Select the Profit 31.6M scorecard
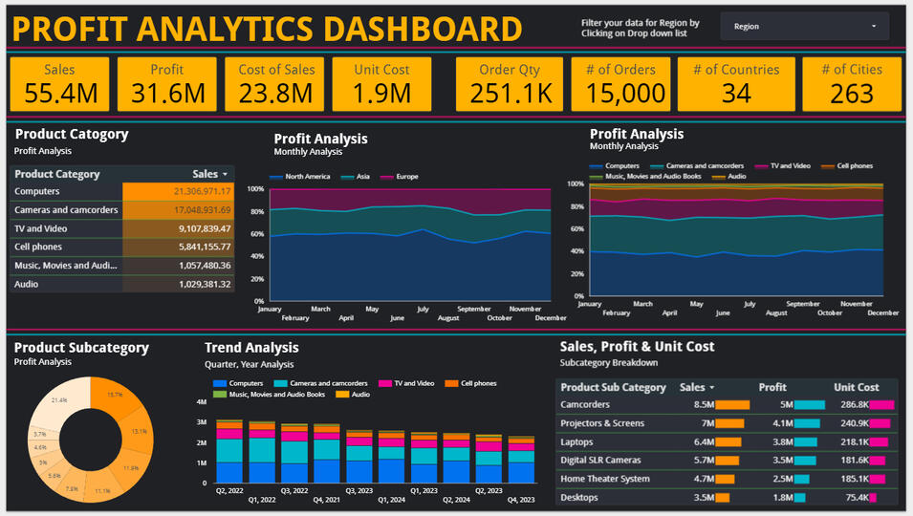Image resolution: width=913 pixels, height=516 pixels. tap(166, 84)
